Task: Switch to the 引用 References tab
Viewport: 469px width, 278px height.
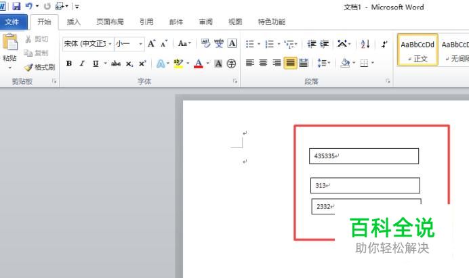Action: click(x=146, y=22)
